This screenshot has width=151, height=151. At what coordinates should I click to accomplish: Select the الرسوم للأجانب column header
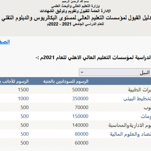(14, 81)
